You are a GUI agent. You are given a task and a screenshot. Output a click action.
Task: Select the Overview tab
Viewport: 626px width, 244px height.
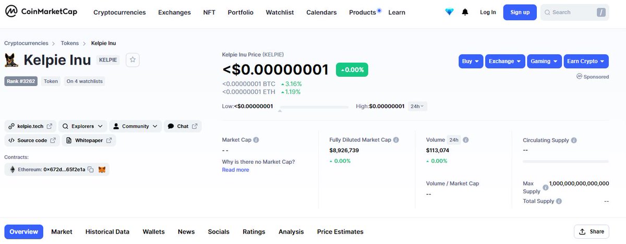24,231
